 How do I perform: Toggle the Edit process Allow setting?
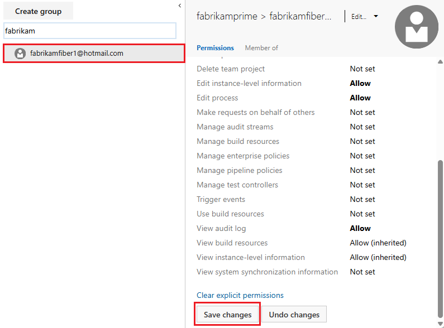[x=360, y=98]
